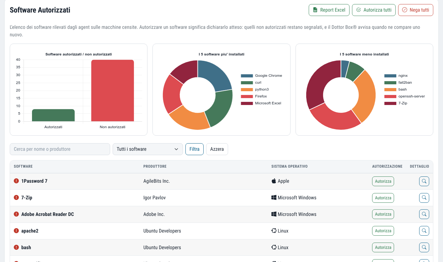This screenshot has height=262, width=443.
Task: Click warning icon beside Adobe Acrobat Reader DC
Action: 16,214
